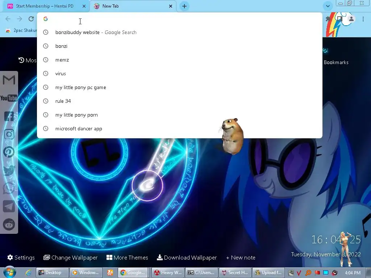The image size is (371, 278).
Task: Open the Telegram sidebar shortcut
Action: pyautogui.click(x=9, y=206)
